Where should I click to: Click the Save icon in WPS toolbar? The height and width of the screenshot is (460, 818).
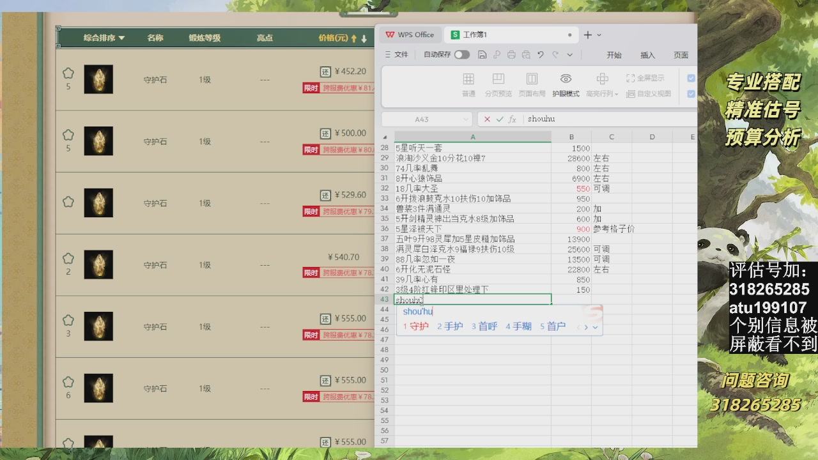point(482,55)
